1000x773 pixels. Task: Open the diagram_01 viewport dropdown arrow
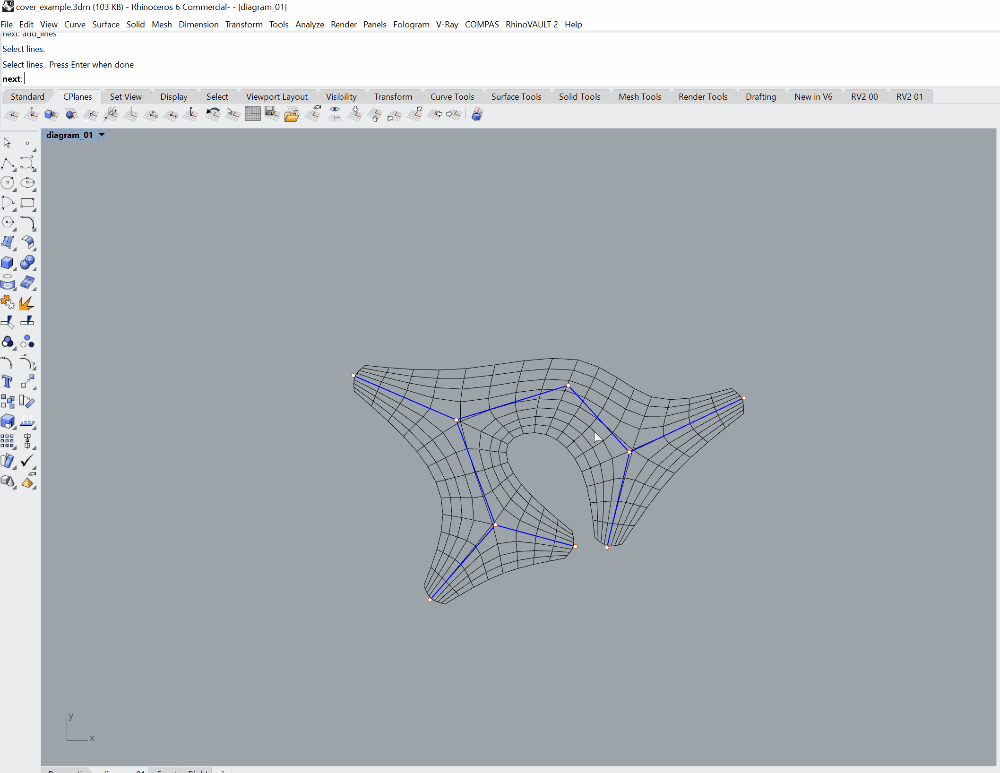pyautogui.click(x=102, y=135)
